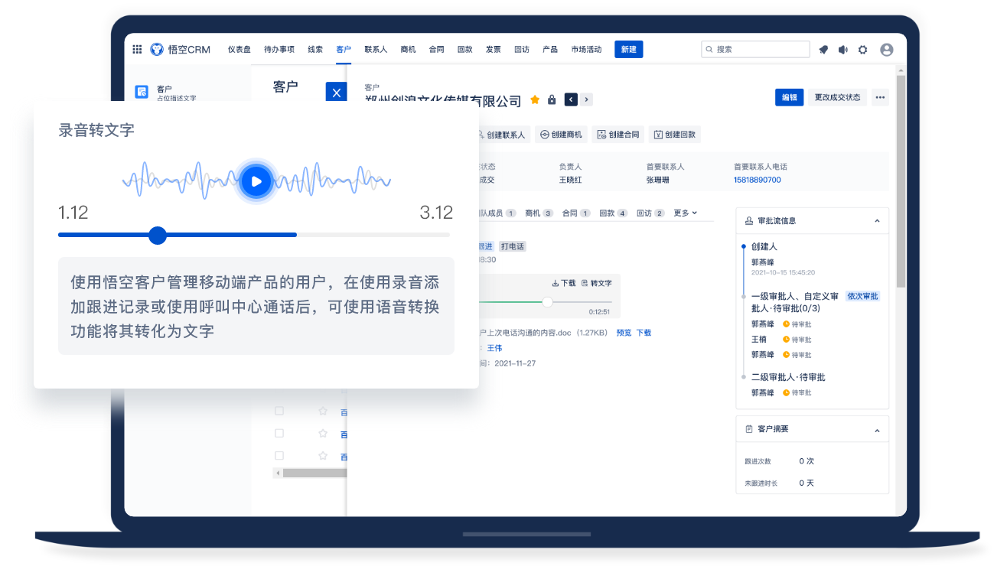This screenshot has height=566, width=1007.
Task: Click the 更改成交状态 button
Action: click(837, 97)
